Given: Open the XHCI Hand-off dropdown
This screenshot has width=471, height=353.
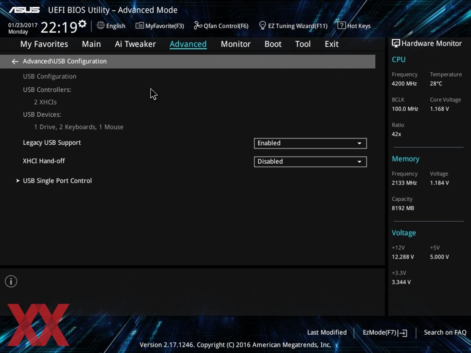Looking at the screenshot, I should pyautogui.click(x=310, y=162).
